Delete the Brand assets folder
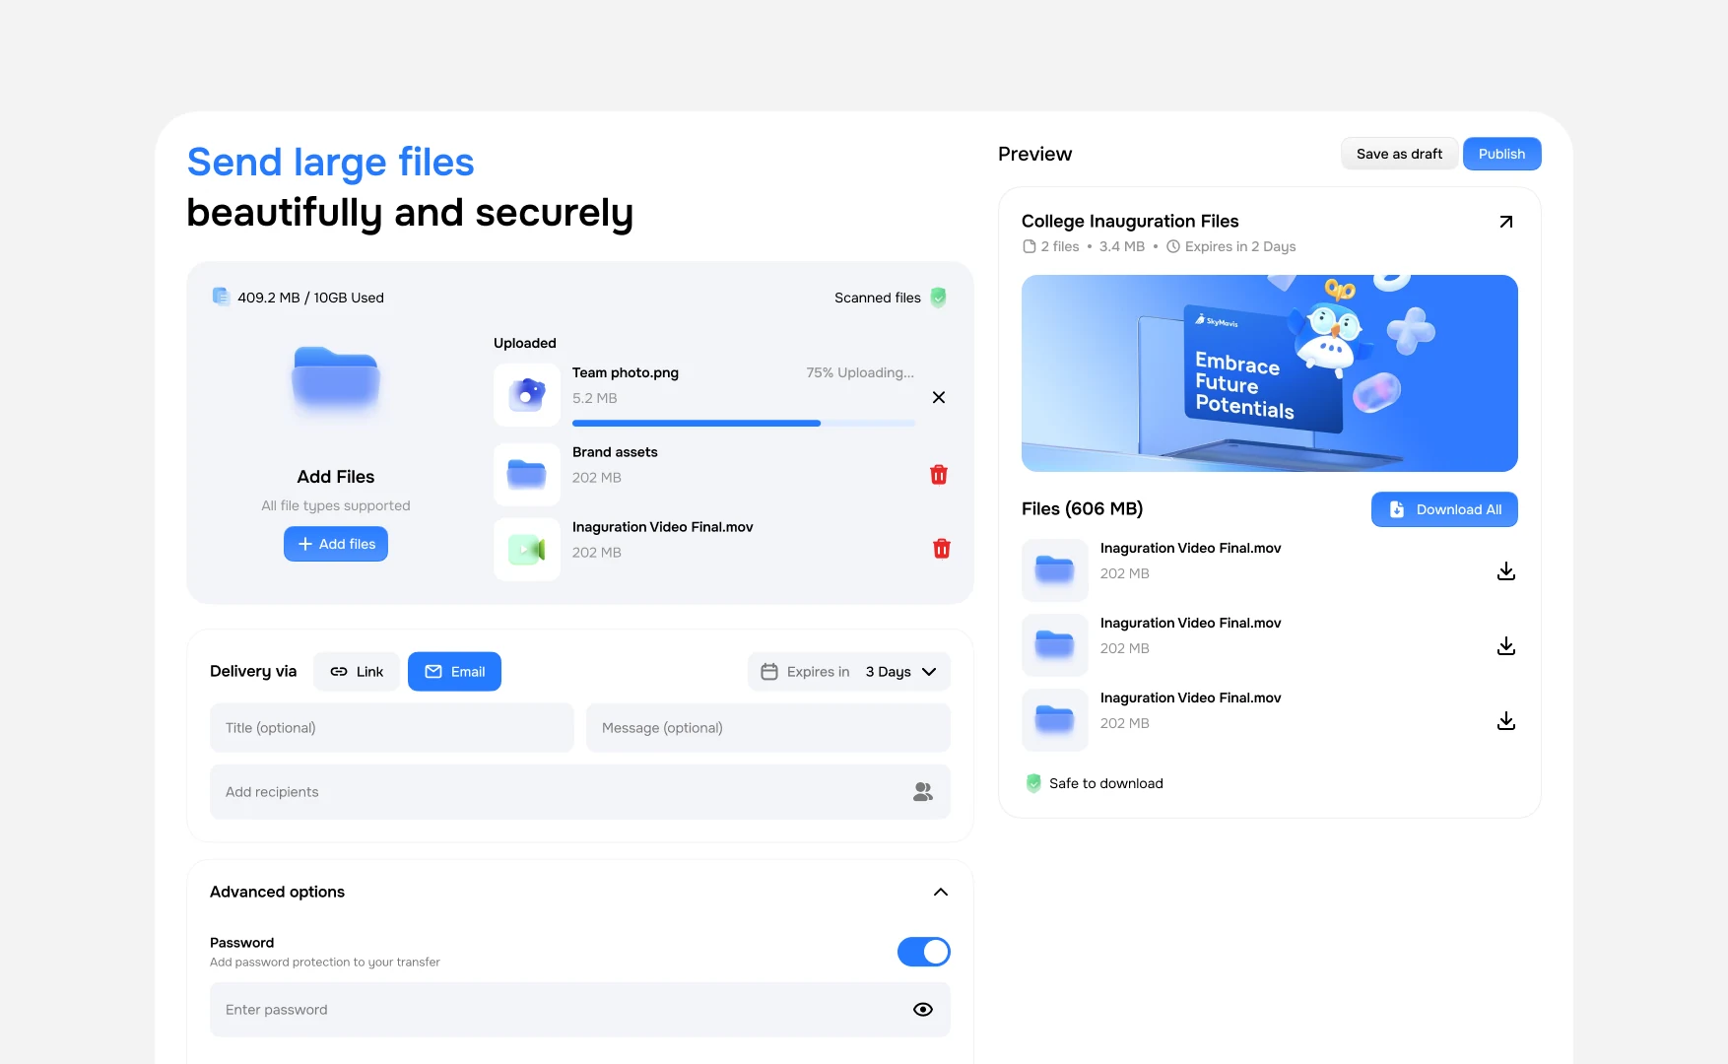Screen dimensions: 1728x1064 (939, 475)
